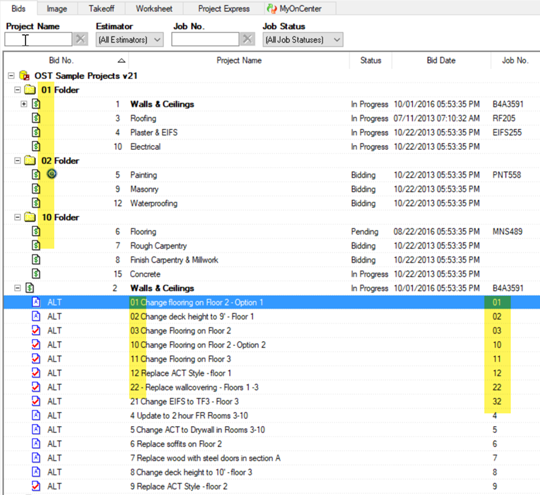Collapse the 10 Folder node
The image size is (540, 495).
(18, 217)
